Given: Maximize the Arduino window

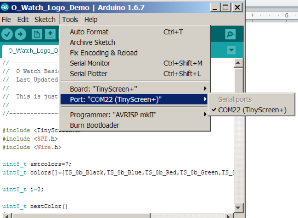Looking at the screenshot, I should click(x=225, y=7).
